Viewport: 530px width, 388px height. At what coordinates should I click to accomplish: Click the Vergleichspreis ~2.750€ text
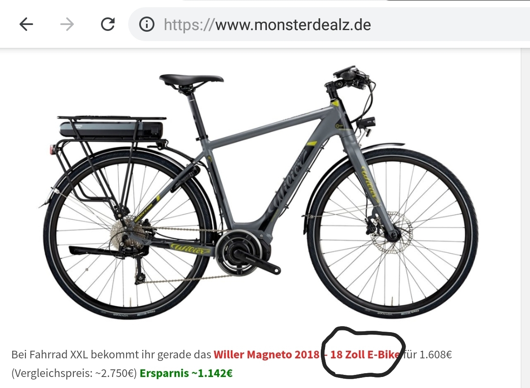click(x=74, y=374)
